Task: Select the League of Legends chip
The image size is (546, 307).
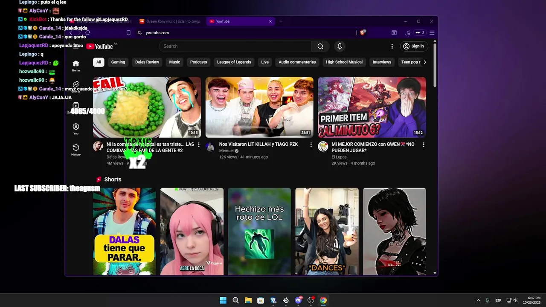Action: (234, 62)
